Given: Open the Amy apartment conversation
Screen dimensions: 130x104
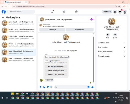Looking at the screenshot, I should [18, 37].
